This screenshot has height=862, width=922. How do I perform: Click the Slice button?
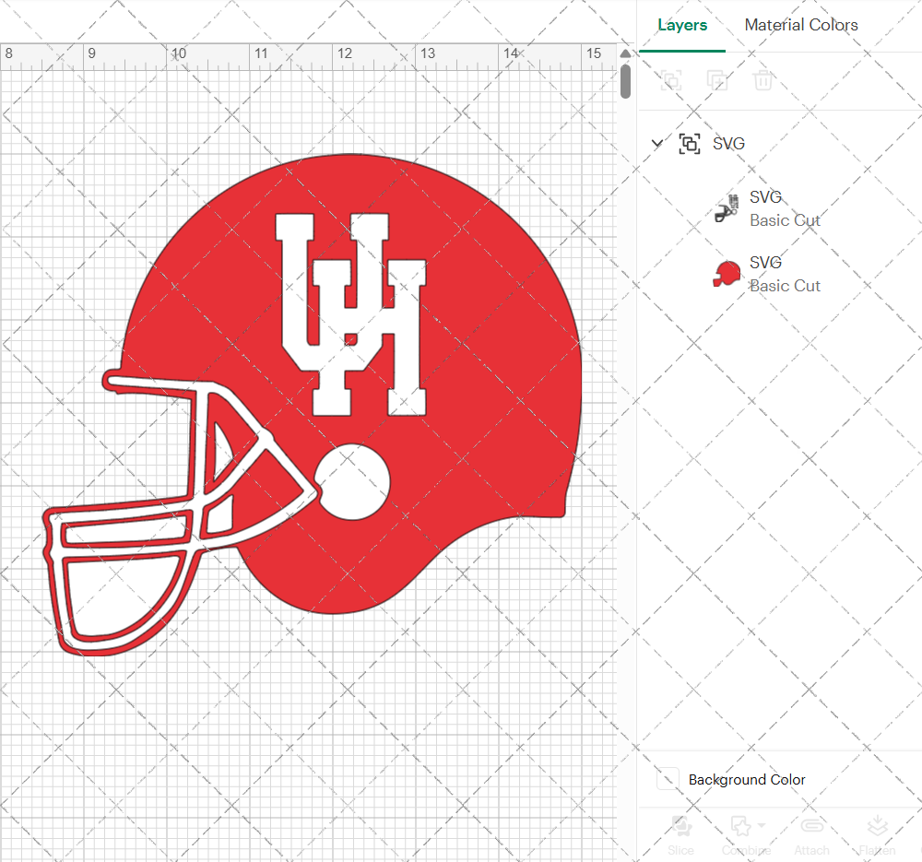[x=680, y=835]
